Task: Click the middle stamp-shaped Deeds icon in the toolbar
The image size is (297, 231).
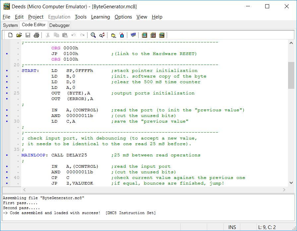Action: pos(153,35)
